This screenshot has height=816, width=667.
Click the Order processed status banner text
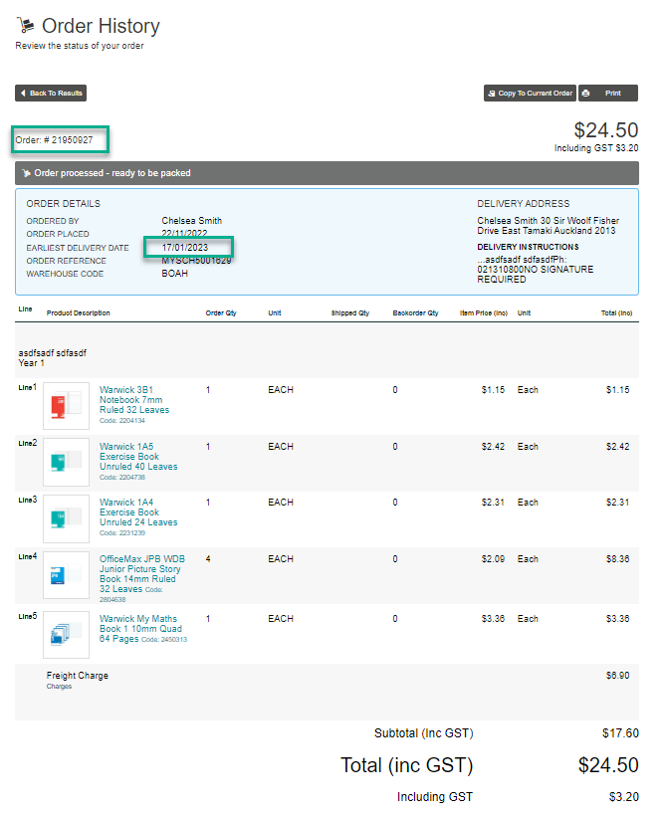[x=112, y=173]
